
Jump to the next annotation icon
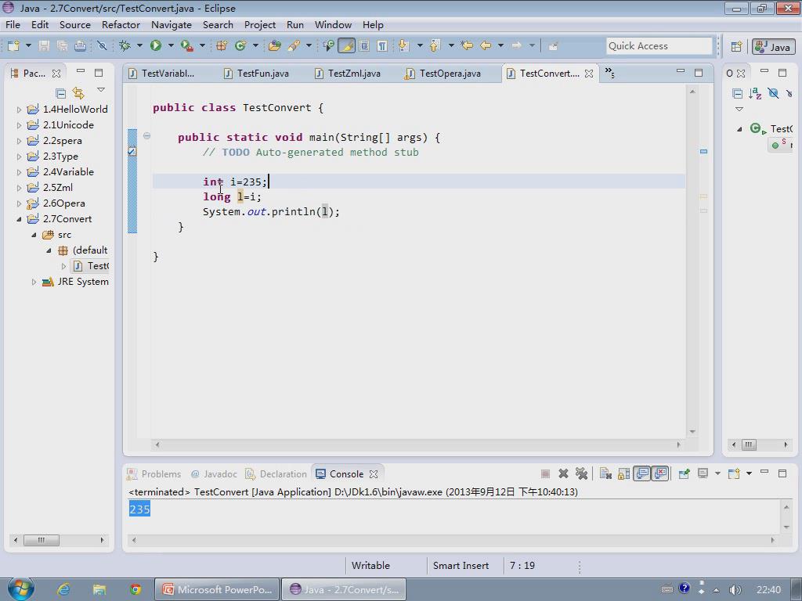pyautogui.click(x=403, y=46)
